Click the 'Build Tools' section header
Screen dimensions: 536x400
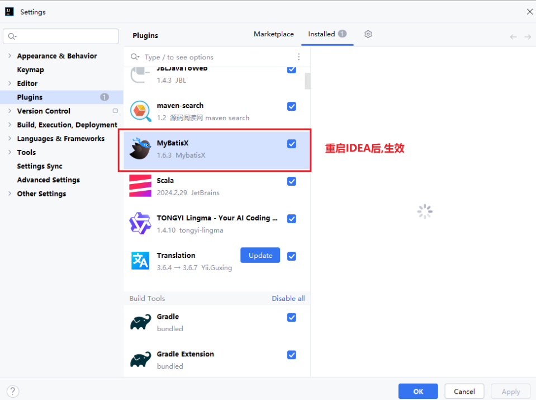click(147, 298)
